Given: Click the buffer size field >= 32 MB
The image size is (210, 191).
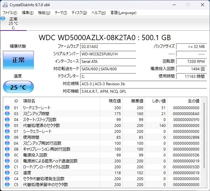Looking at the screenshot, I should point(192,46).
